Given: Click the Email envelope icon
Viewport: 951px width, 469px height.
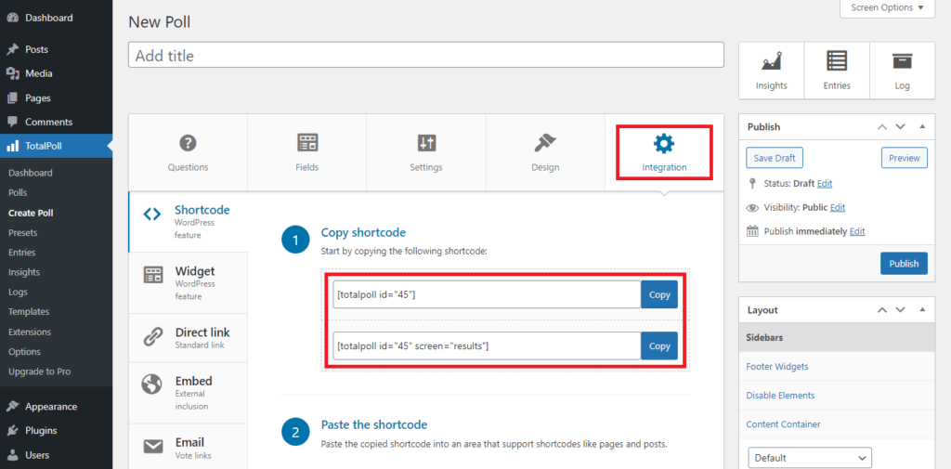Looking at the screenshot, I should point(152,447).
